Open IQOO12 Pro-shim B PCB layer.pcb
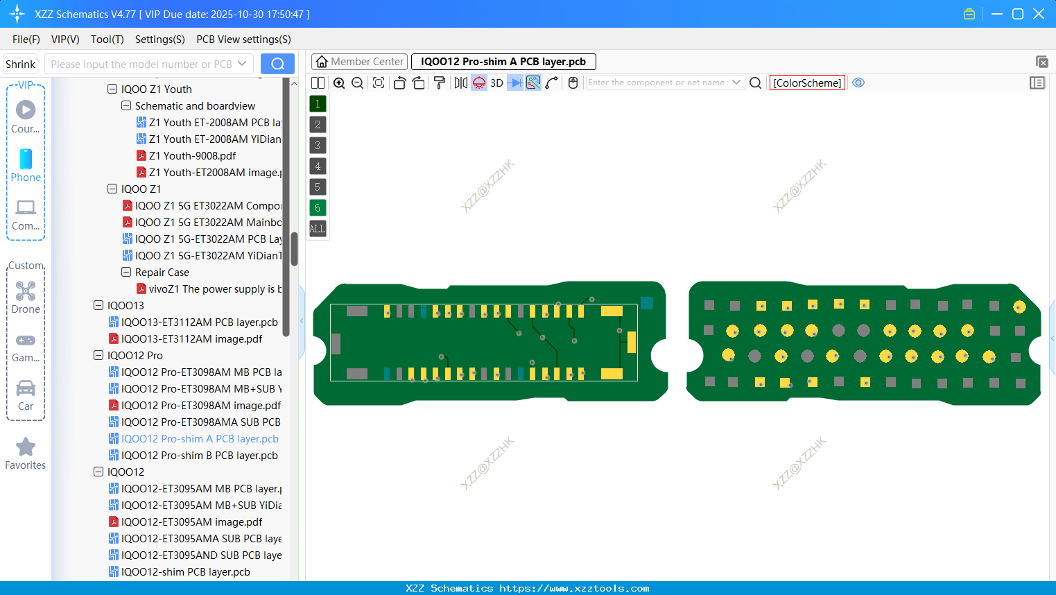1056x595 pixels. tap(193, 456)
